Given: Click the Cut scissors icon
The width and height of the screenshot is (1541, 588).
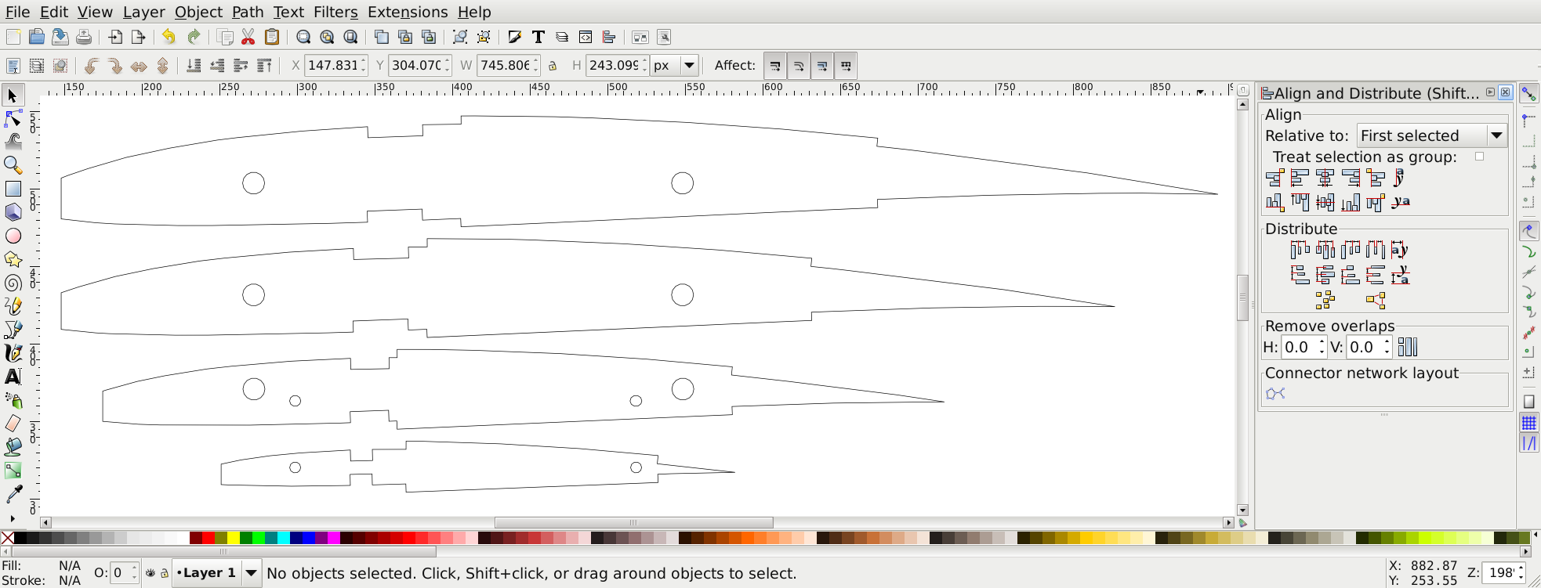Looking at the screenshot, I should [248, 37].
